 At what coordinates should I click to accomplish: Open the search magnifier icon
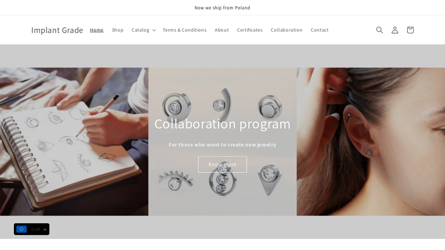(379, 30)
